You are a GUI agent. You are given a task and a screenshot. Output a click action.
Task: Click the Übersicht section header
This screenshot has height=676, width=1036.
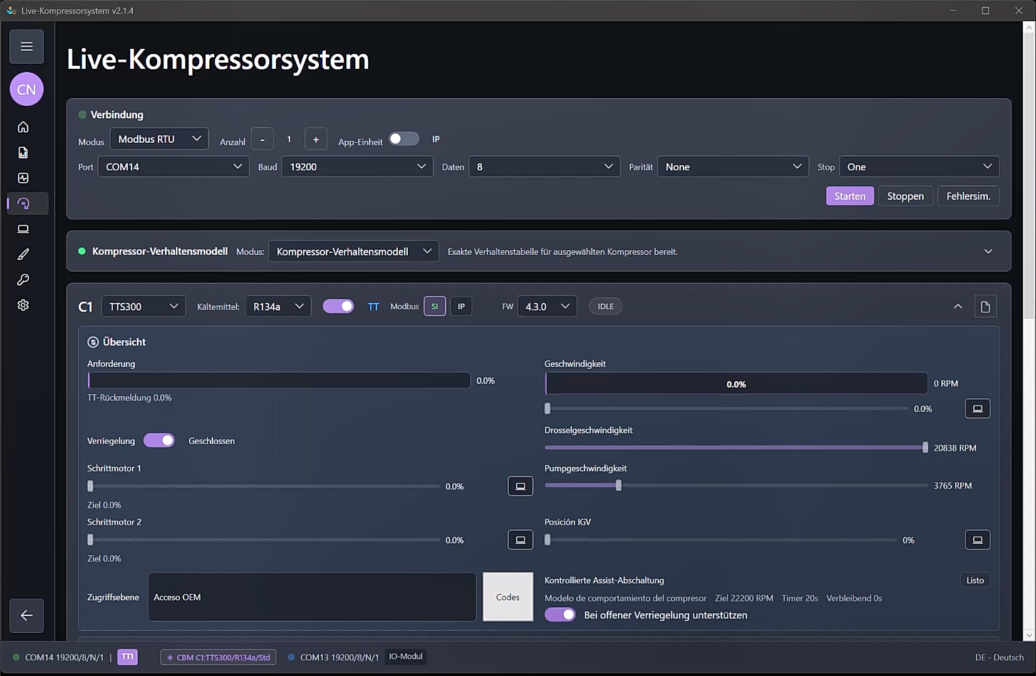coord(117,342)
